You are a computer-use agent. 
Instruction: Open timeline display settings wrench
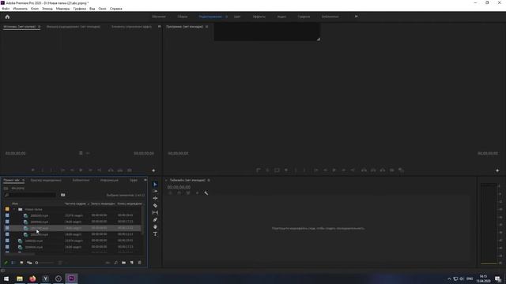click(206, 192)
